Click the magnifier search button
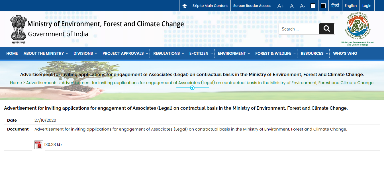 (x=327, y=29)
